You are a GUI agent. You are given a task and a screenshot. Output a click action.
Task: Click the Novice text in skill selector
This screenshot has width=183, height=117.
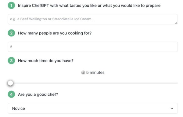click(19, 108)
